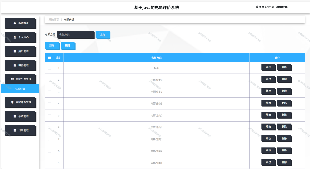Click the 电影分类5 table cell

tap(157, 115)
